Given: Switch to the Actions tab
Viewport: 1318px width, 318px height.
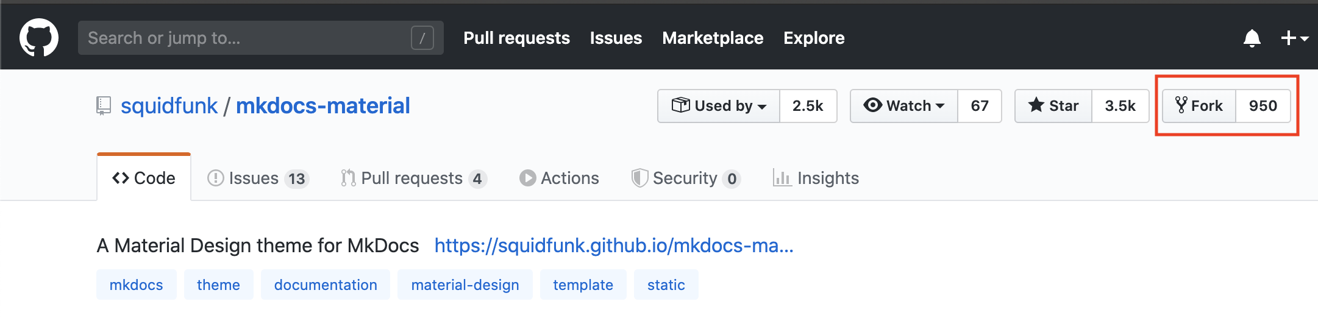Looking at the screenshot, I should (559, 178).
